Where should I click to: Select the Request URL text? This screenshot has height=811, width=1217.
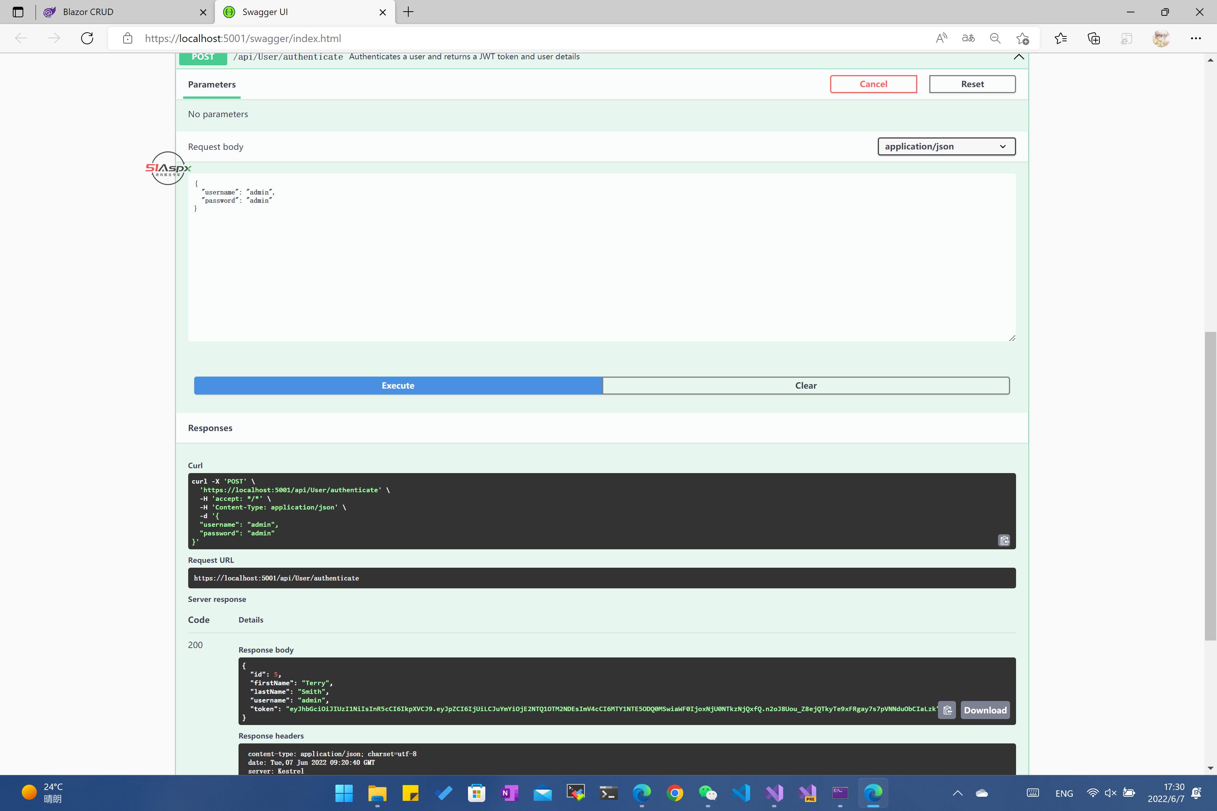pyautogui.click(x=276, y=578)
